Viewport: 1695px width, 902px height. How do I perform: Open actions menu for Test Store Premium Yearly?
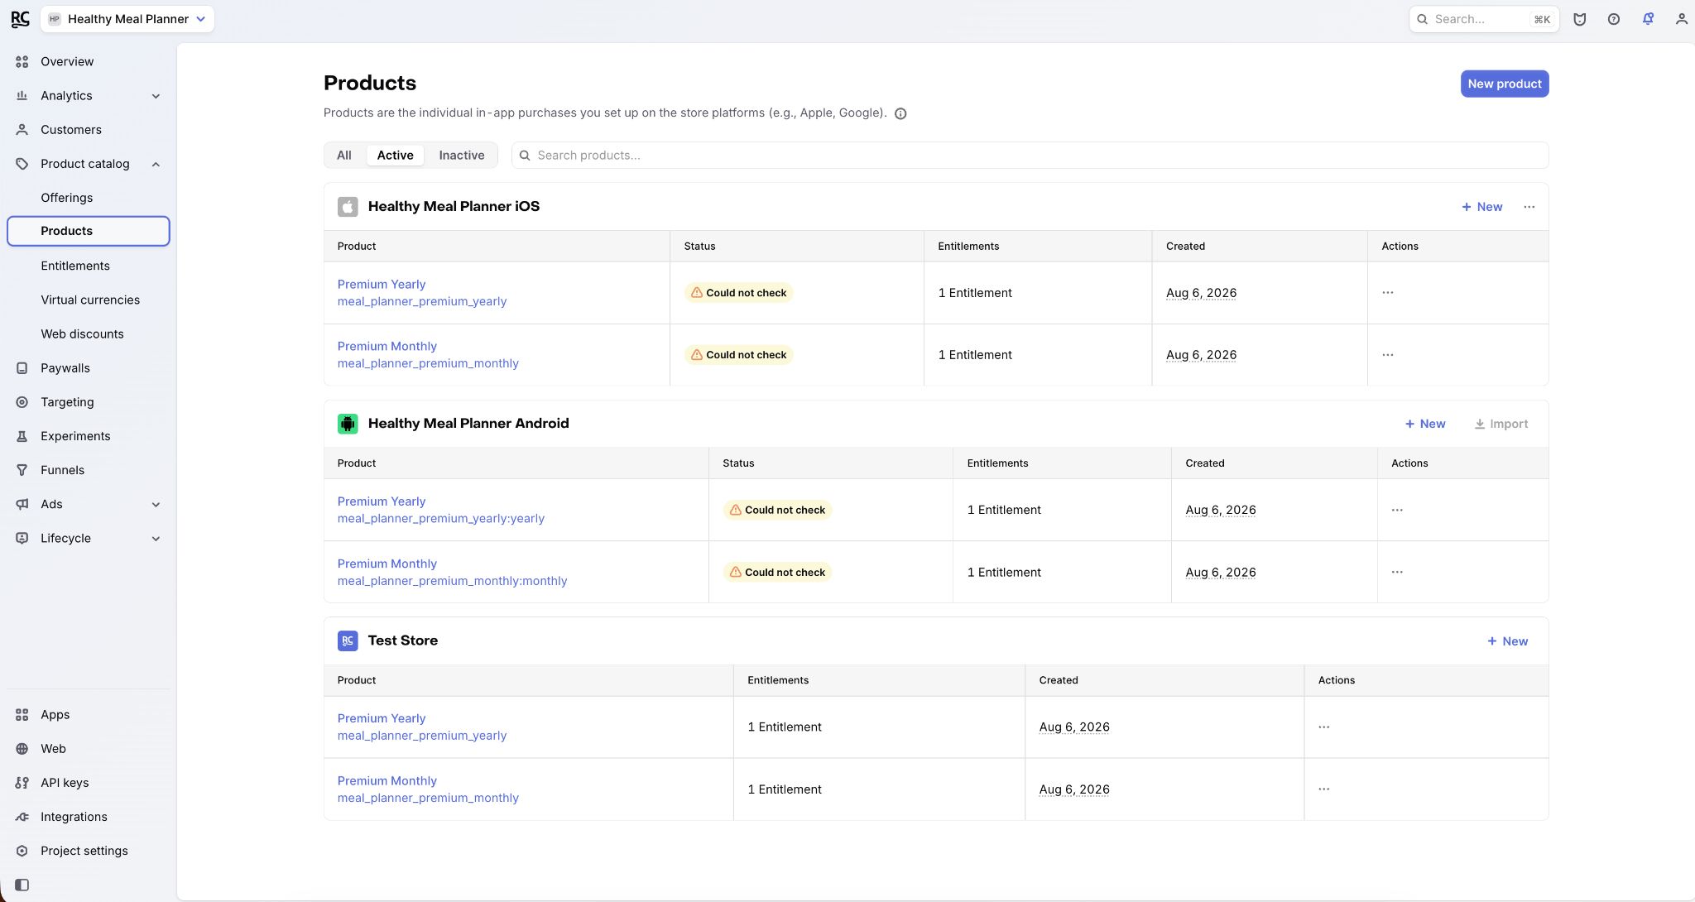point(1323,727)
